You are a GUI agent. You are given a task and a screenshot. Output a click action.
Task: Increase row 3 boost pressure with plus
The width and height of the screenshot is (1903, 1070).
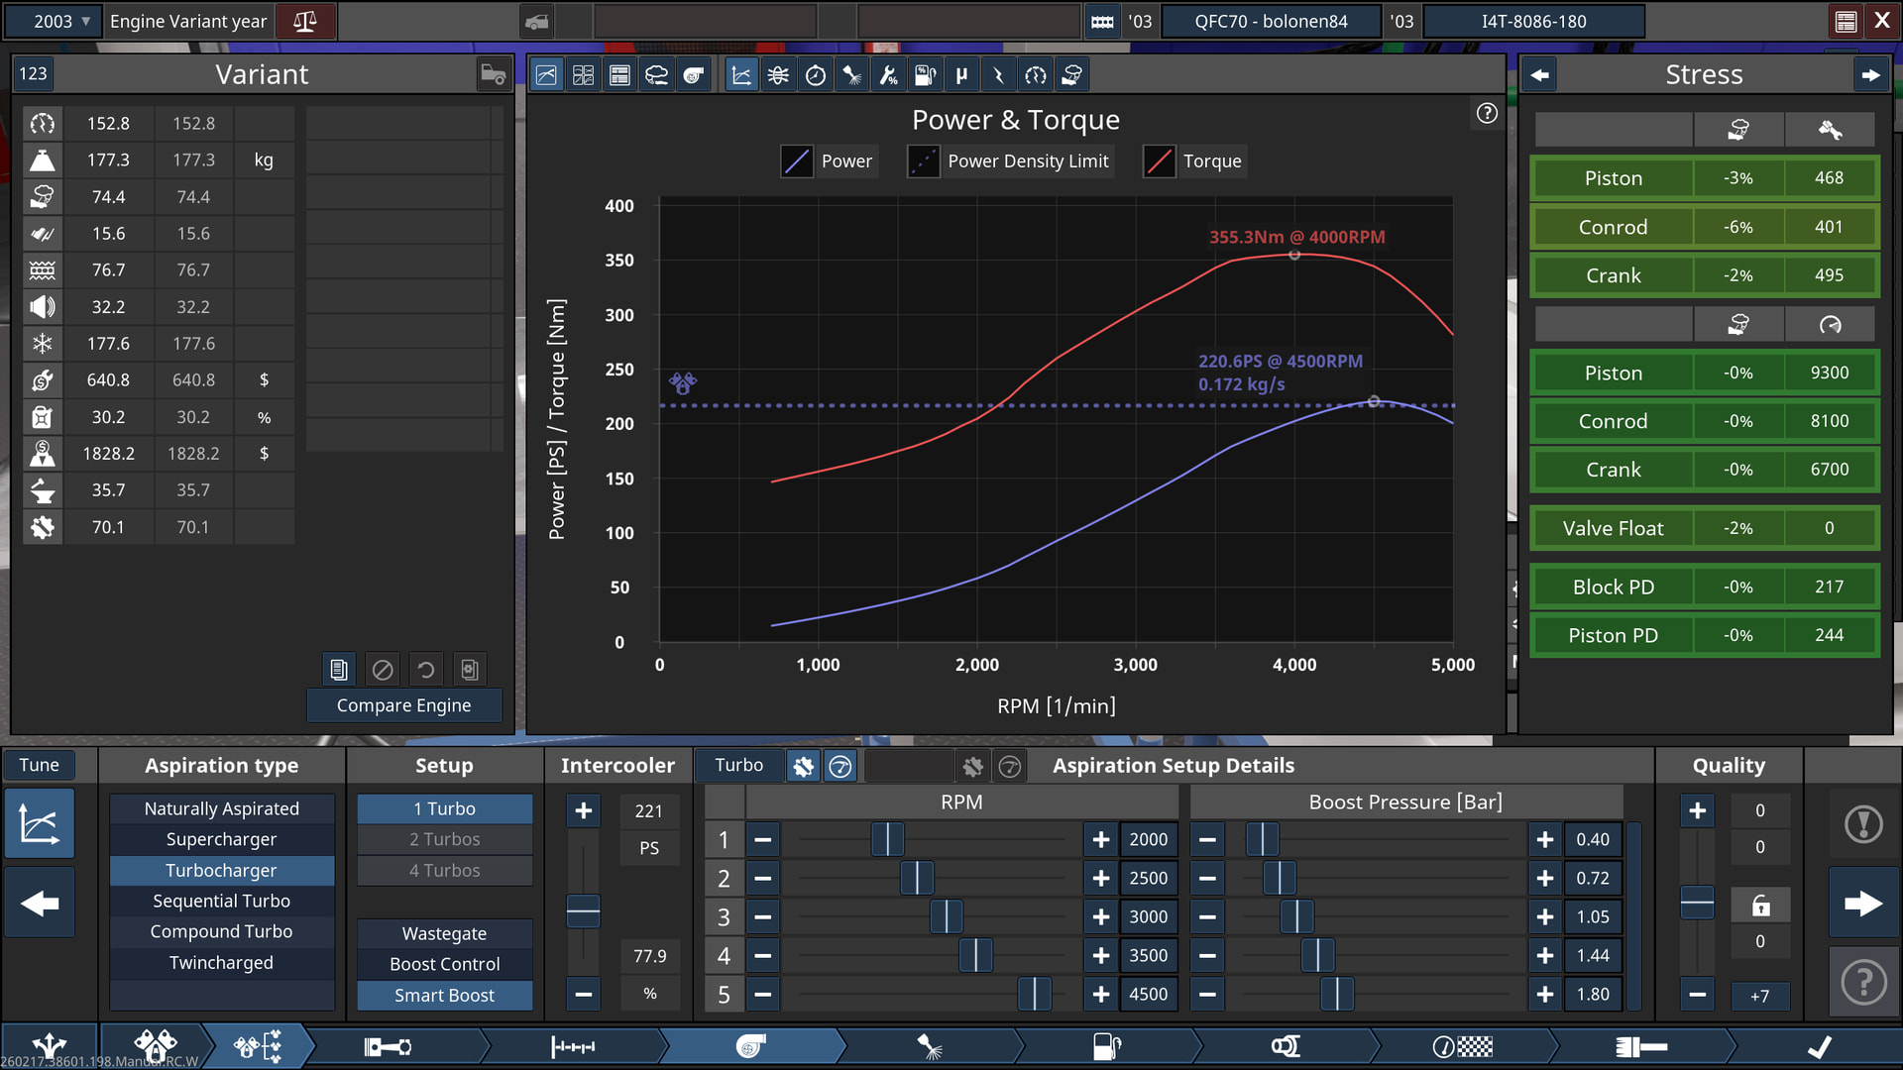tap(1544, 916)
